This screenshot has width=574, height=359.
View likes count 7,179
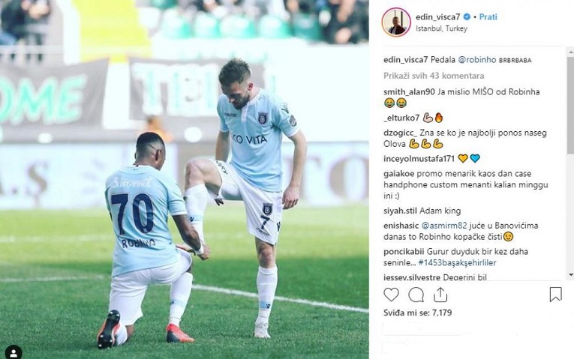pos(418,313)
